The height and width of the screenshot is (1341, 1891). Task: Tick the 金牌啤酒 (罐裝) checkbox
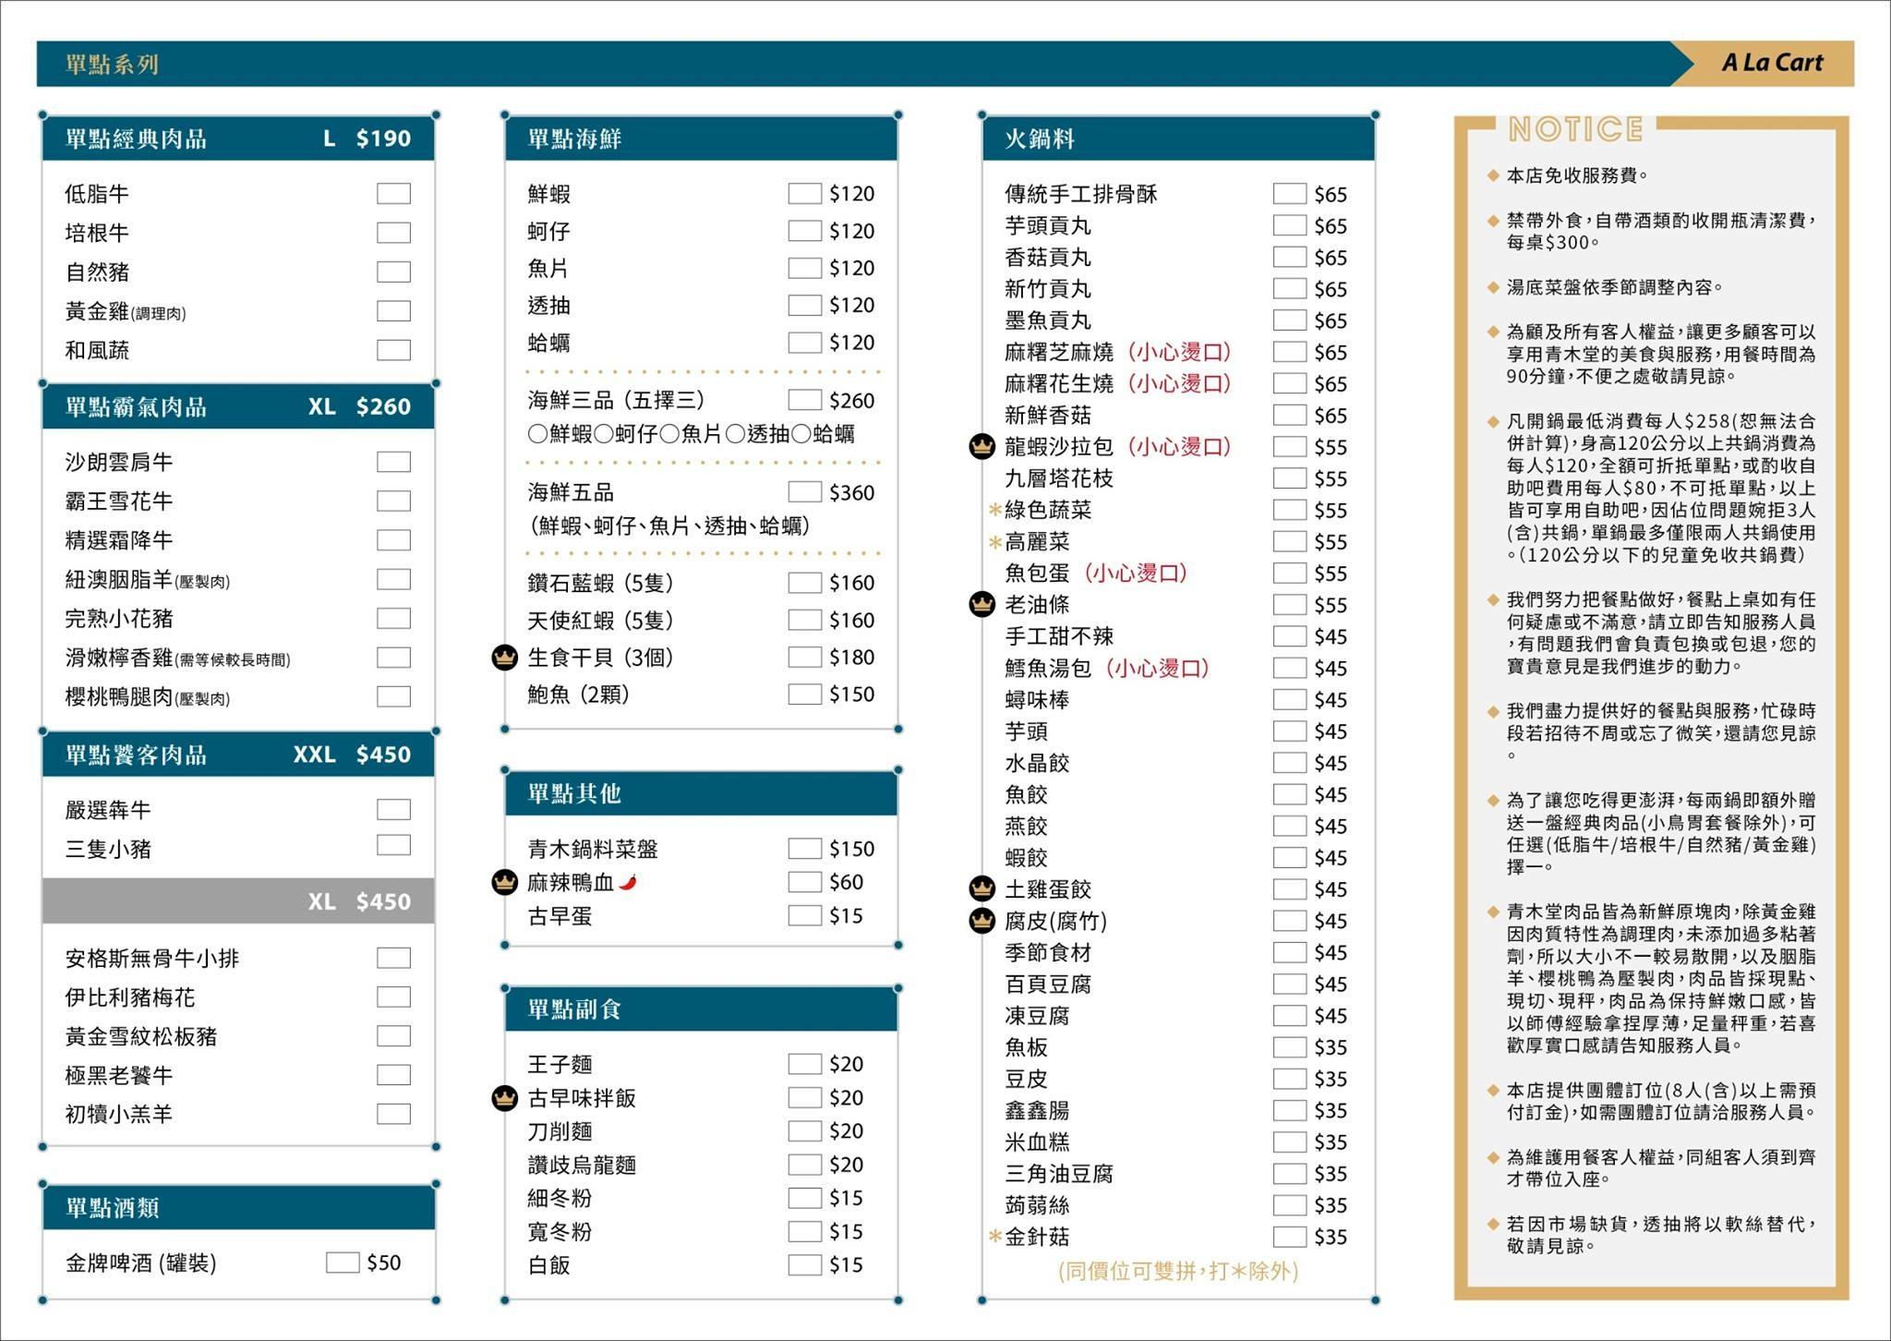click(343, 1262)
